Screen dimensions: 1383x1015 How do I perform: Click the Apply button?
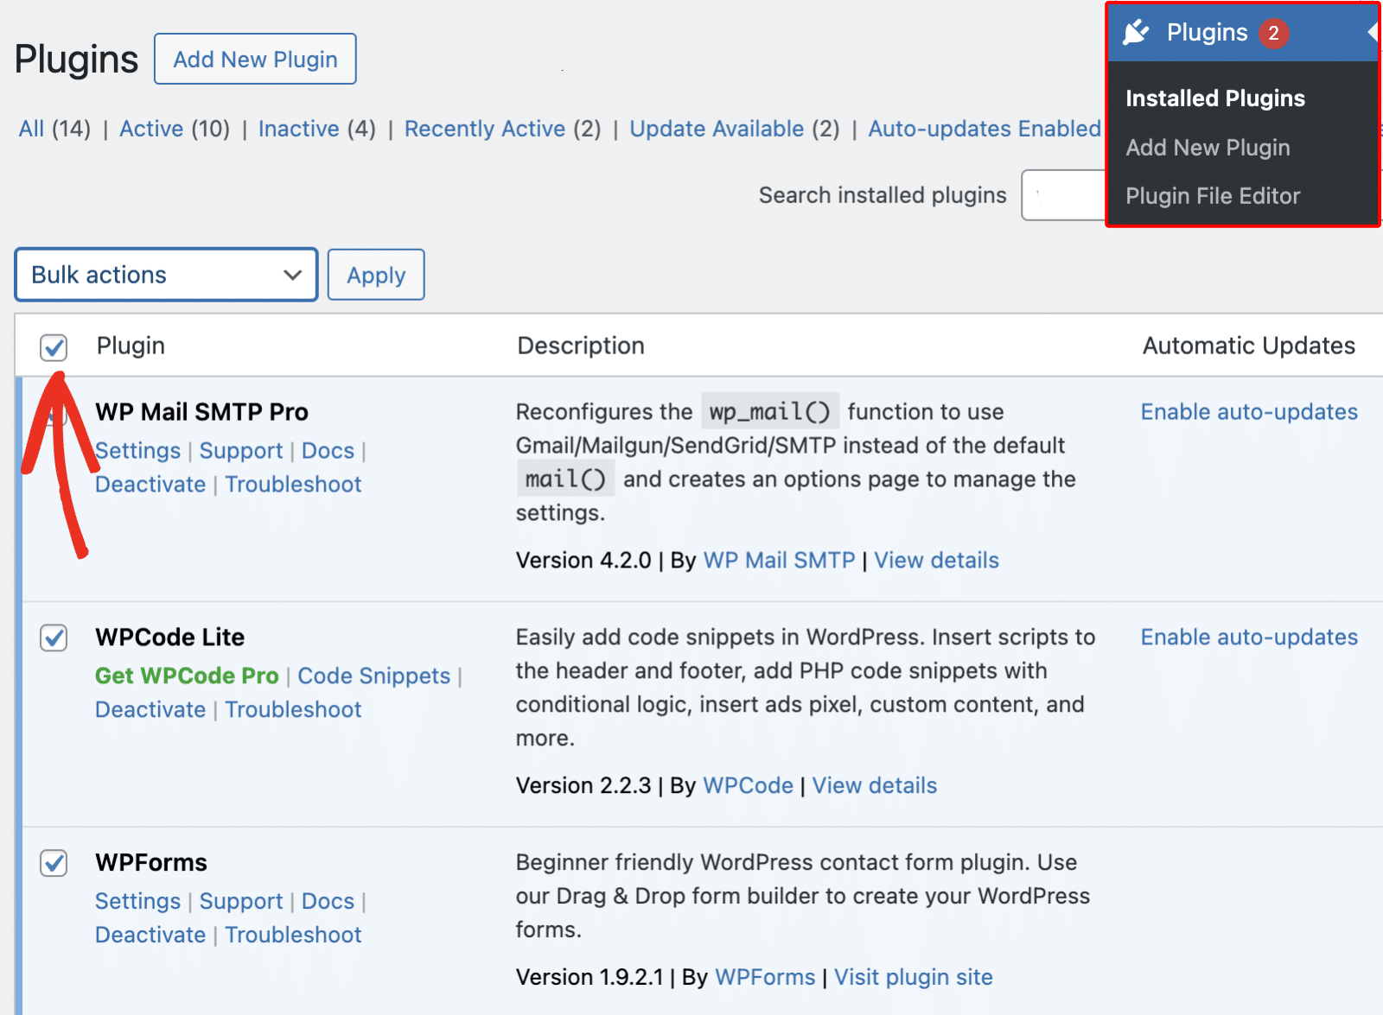[376, 275]
